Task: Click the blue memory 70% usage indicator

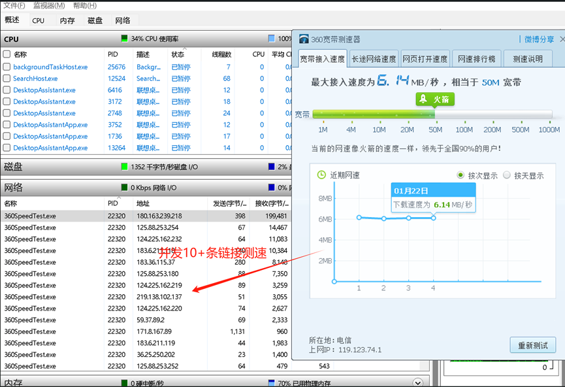Action: [x=272, y=383]
